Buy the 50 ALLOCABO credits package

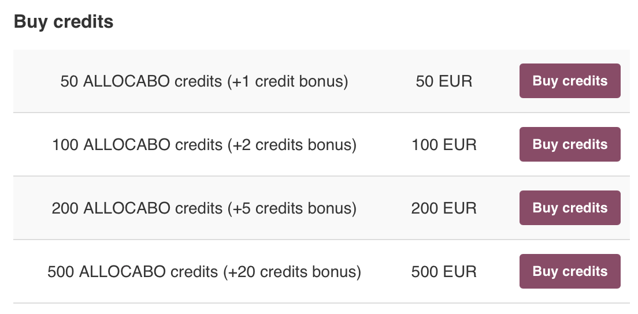(x=569, y=81)
